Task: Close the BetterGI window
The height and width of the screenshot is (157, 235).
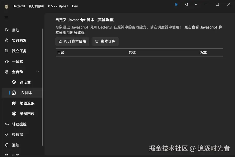Action: tap(229, 4)
